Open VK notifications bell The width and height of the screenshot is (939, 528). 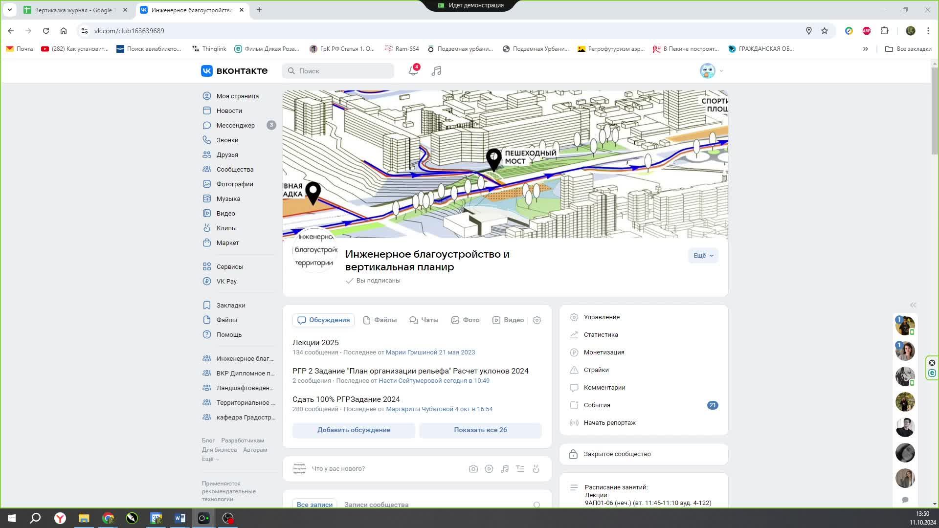pos(413,71)
